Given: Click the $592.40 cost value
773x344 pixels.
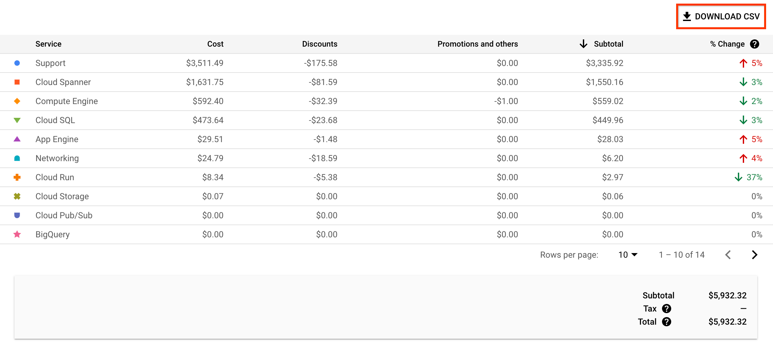Looking at the screenshot, I should click(x=208, y=101).
